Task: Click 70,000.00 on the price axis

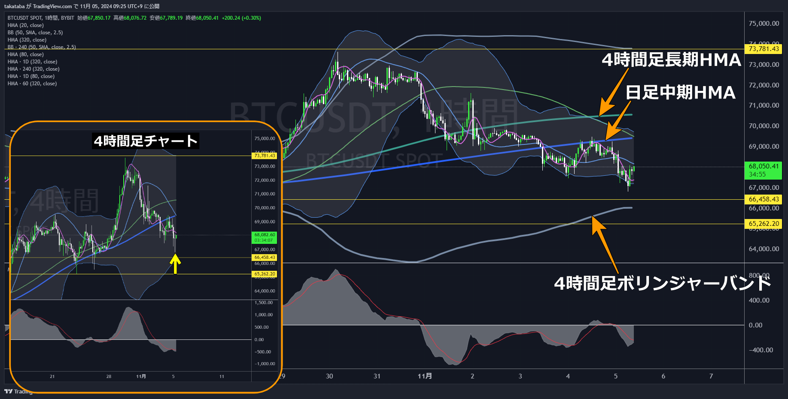Action: click(764, 126)
